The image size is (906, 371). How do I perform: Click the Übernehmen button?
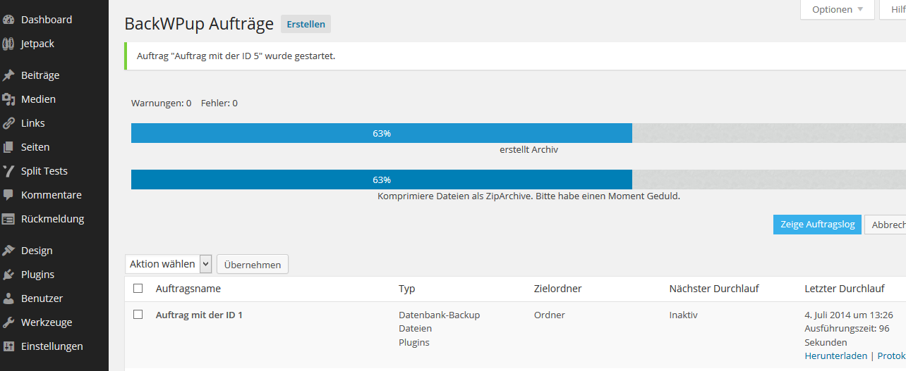253,265
